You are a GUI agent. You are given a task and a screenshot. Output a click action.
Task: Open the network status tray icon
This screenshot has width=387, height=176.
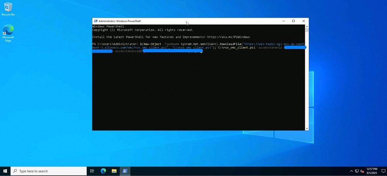pos(357,171)
